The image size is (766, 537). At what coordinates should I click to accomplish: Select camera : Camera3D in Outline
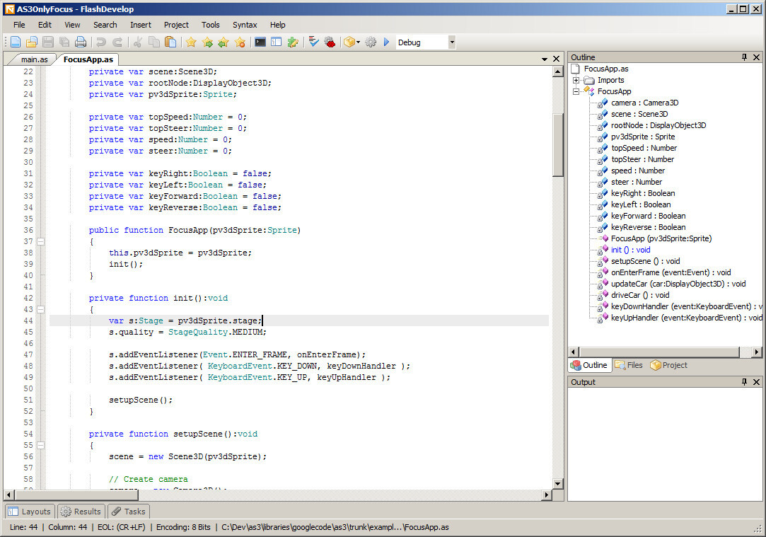coord(644,103)
